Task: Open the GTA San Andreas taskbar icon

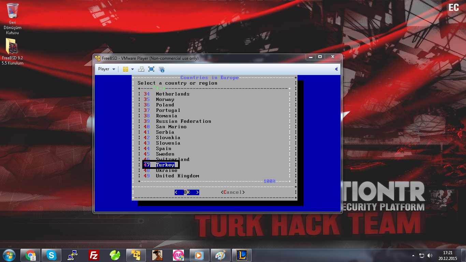Action: click(x=157, y=255)
